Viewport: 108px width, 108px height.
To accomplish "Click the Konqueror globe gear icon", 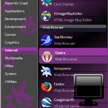I will pyautogui.click(x=46, y=72).
